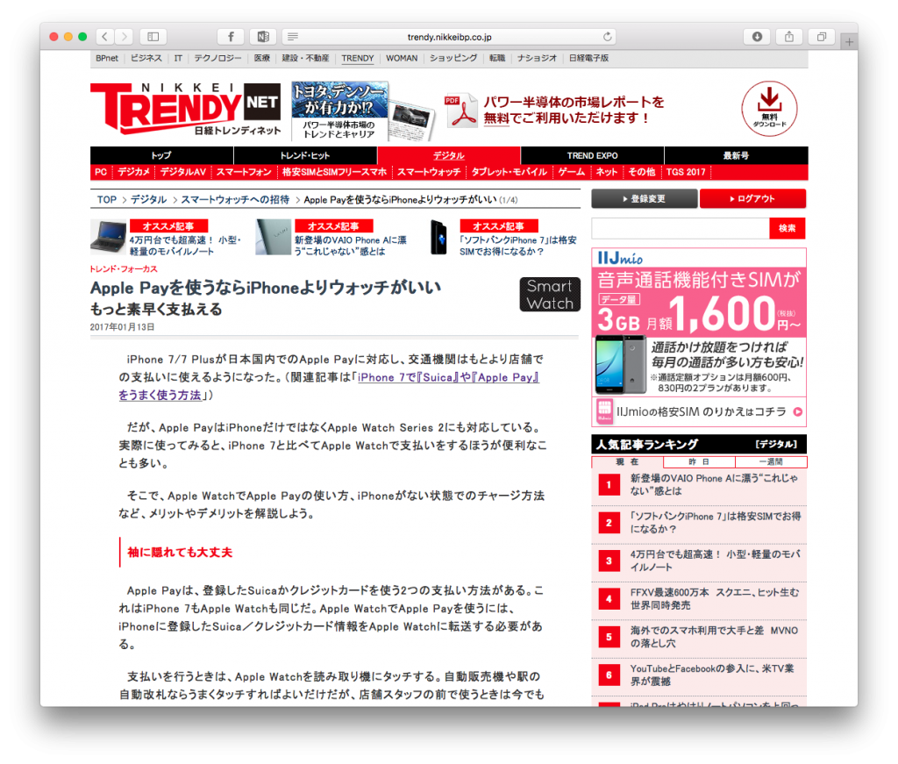Show Reader view in address bar
This screenshot has height=764, width=898.
pos(293,37)
